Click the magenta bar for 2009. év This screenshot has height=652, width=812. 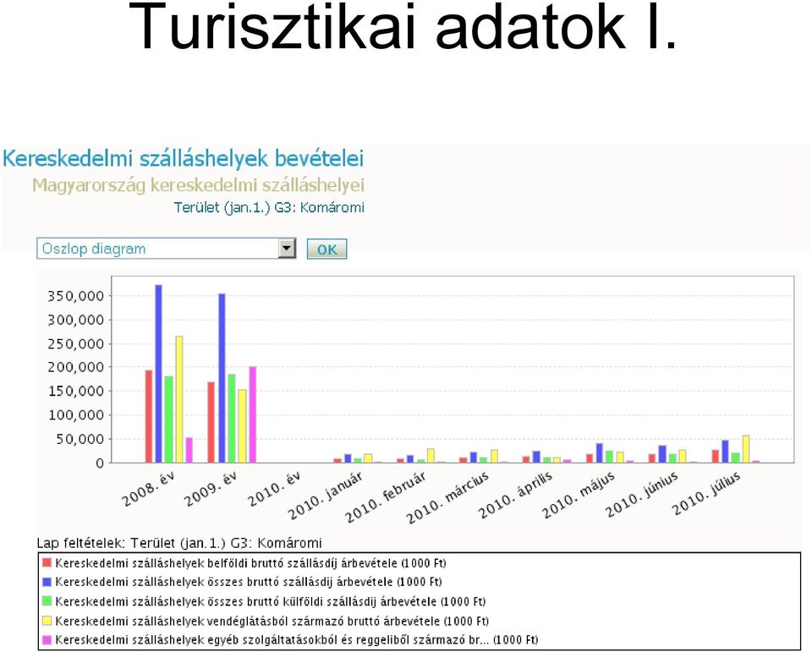(x=253, y=415)
